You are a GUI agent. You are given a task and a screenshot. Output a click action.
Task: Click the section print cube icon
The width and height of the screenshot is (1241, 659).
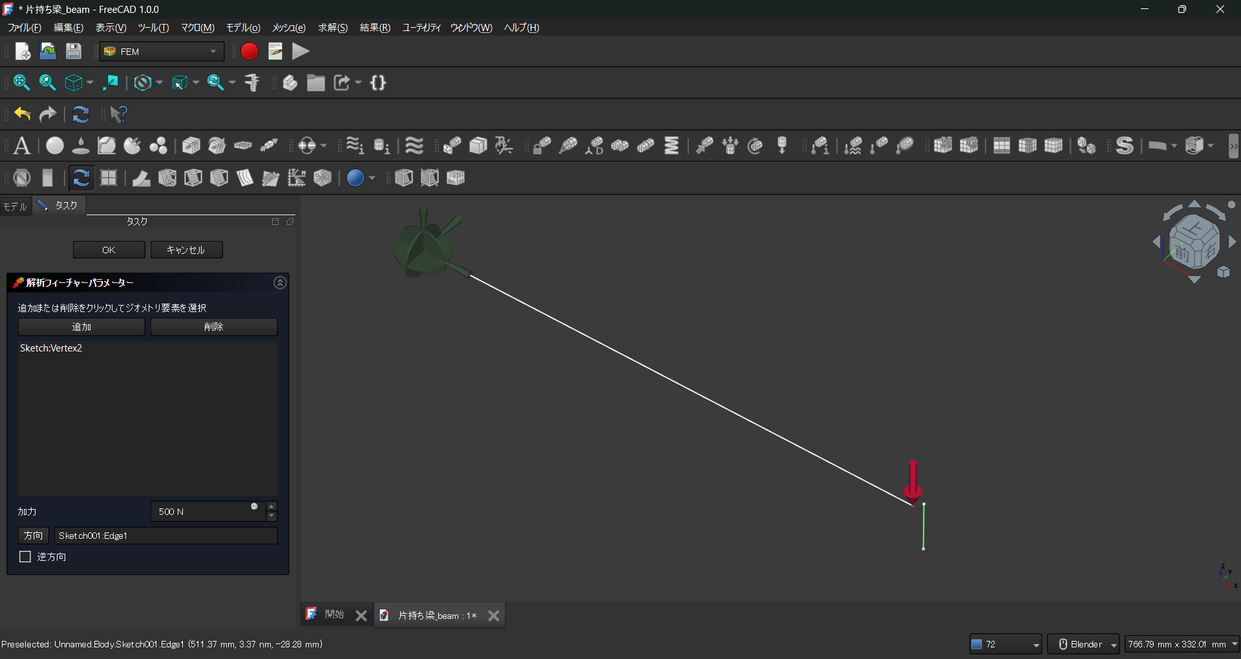point(478,146)
